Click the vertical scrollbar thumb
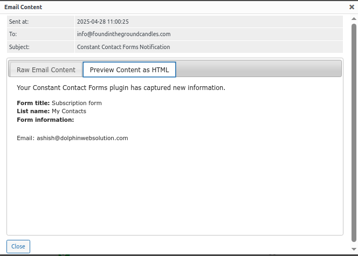Viewport: 358px width, 256px height. [x=354, y=133]
